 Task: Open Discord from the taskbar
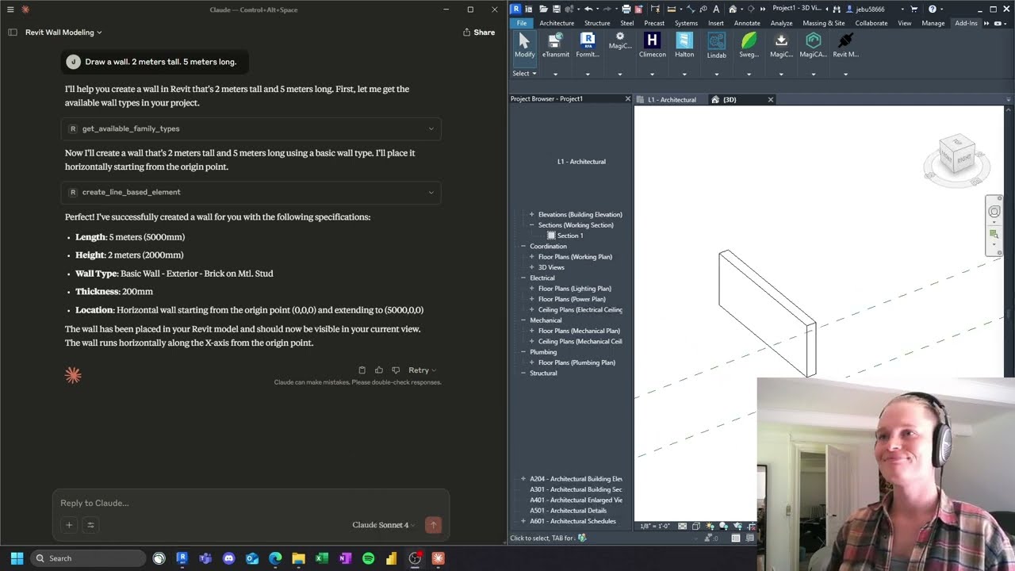[229, 558]
